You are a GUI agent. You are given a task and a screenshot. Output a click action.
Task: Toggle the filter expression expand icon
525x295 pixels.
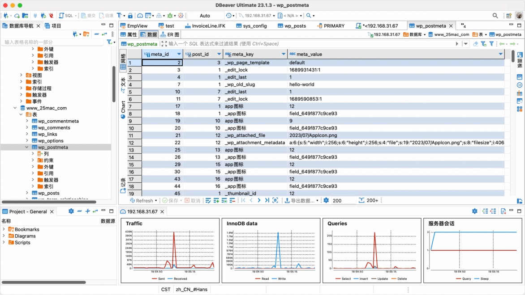pos(164,44)
